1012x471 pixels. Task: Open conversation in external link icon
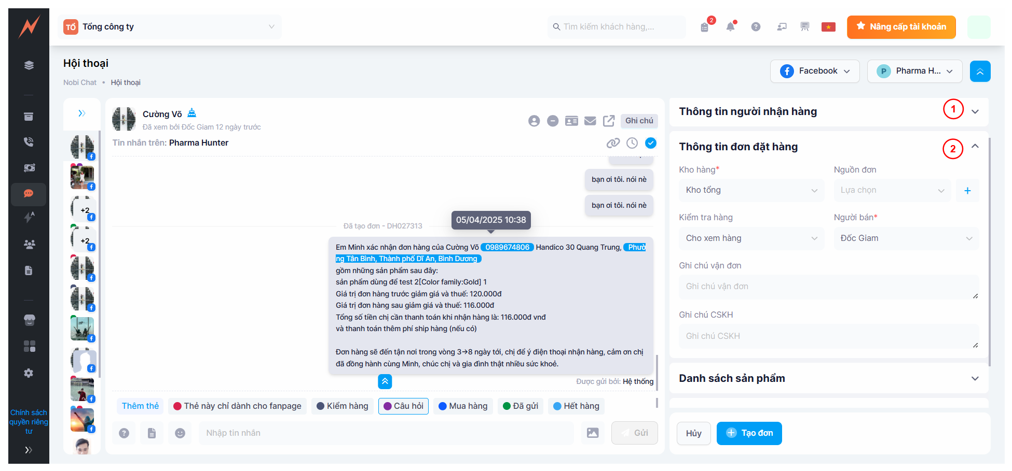click(609, 121)
